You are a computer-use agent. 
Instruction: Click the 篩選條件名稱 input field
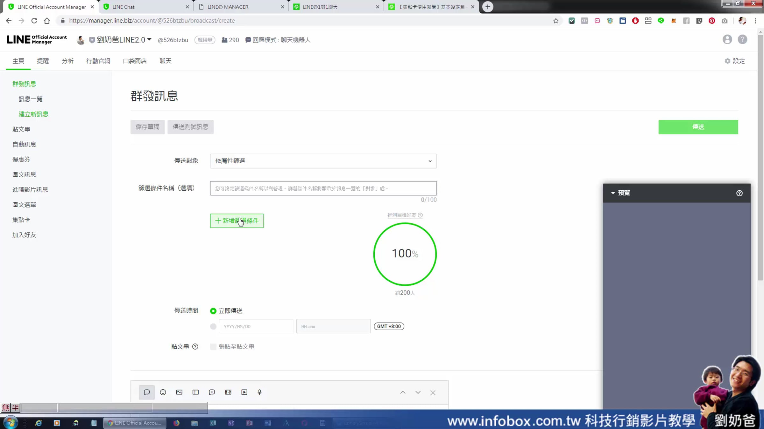[x=323, y=188]
